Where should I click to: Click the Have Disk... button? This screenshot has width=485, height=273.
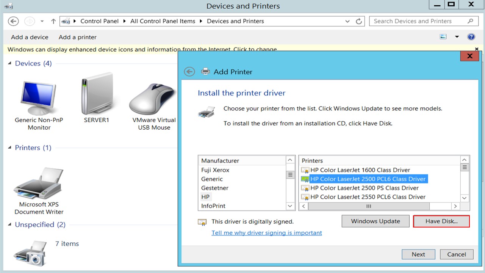point(441,221)
